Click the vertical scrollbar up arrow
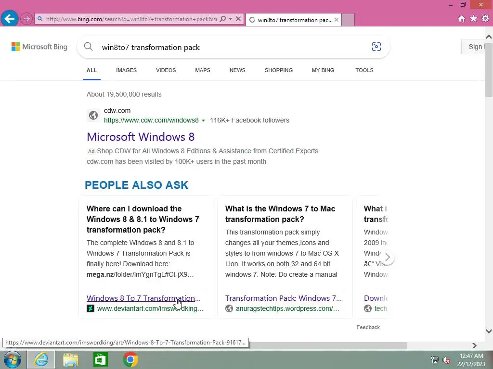The image size is (493, 369). (x=489, y=37)
